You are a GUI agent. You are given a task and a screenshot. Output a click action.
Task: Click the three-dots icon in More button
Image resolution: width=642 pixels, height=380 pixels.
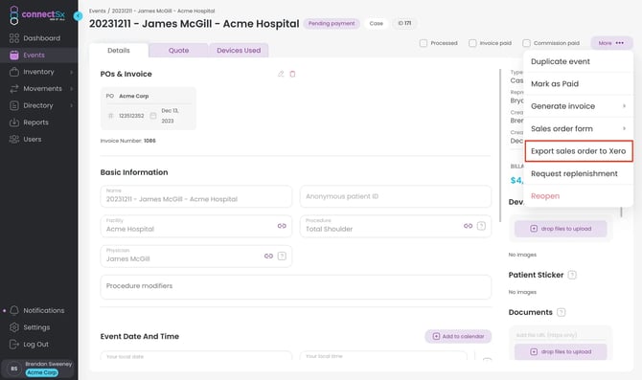(x=619, y=43)
